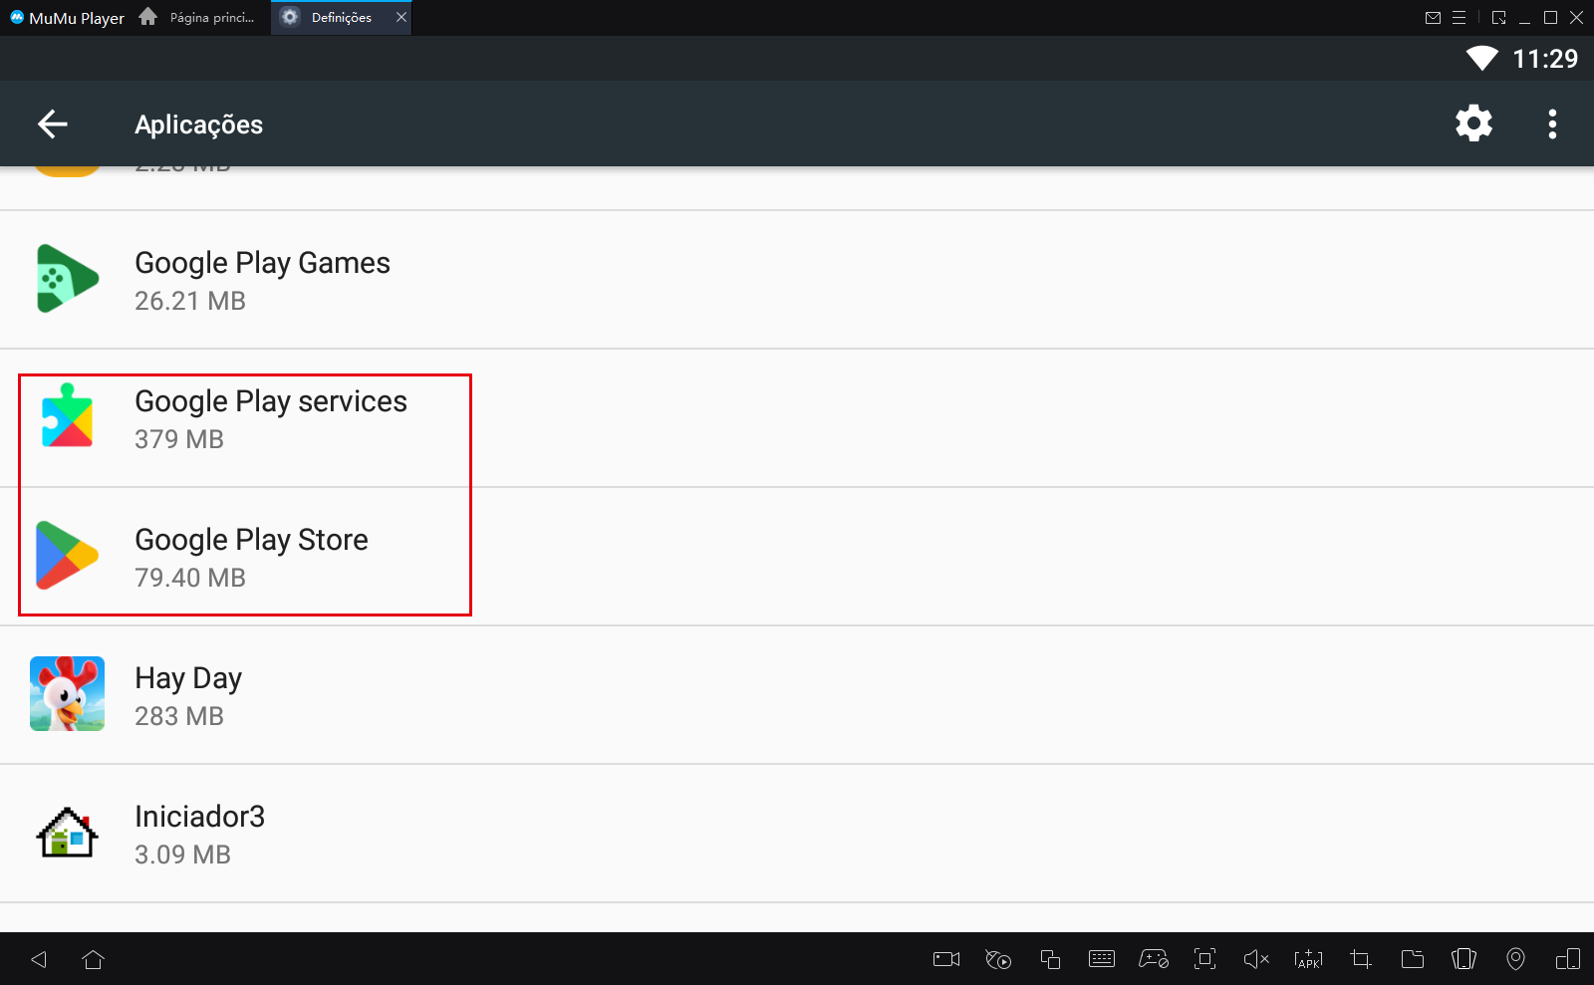Image resolution: width=1594 pixels, height=985 pixels.
Task: Open the multi-instance windows icon
Action: tap(1050, 959)
